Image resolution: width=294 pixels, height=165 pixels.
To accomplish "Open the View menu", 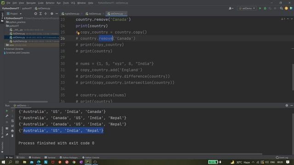I will click(22, 3).
